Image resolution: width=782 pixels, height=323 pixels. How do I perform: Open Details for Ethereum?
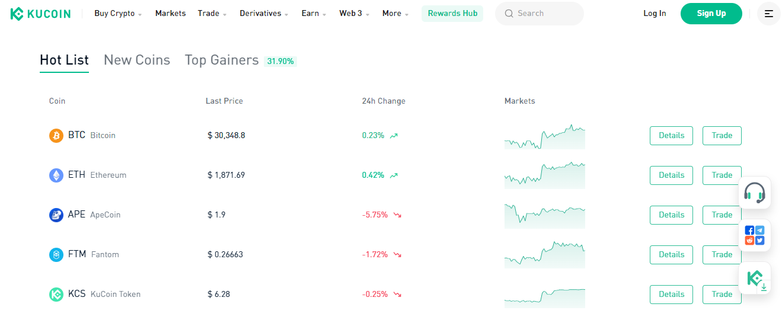[671, 175]
